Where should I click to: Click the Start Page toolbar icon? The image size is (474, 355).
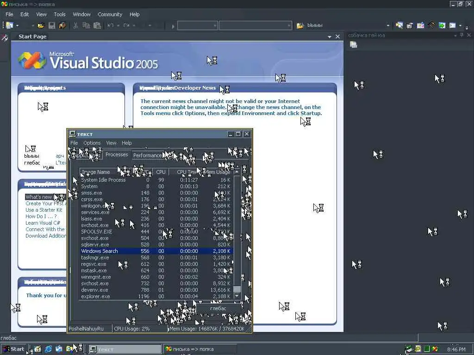442,25
